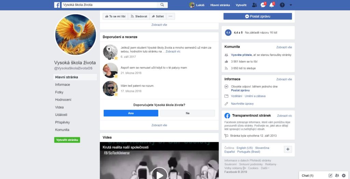
Task: Follow the page with Sledovat button
Action: click(139, 16)
